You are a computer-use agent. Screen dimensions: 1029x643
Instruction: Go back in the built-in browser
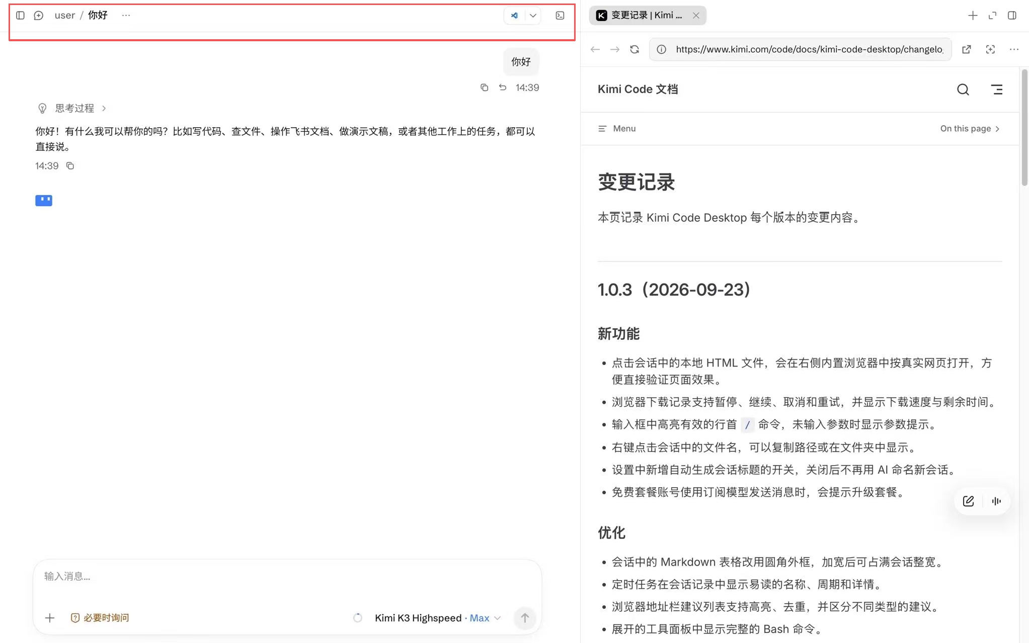coord(595,49)
